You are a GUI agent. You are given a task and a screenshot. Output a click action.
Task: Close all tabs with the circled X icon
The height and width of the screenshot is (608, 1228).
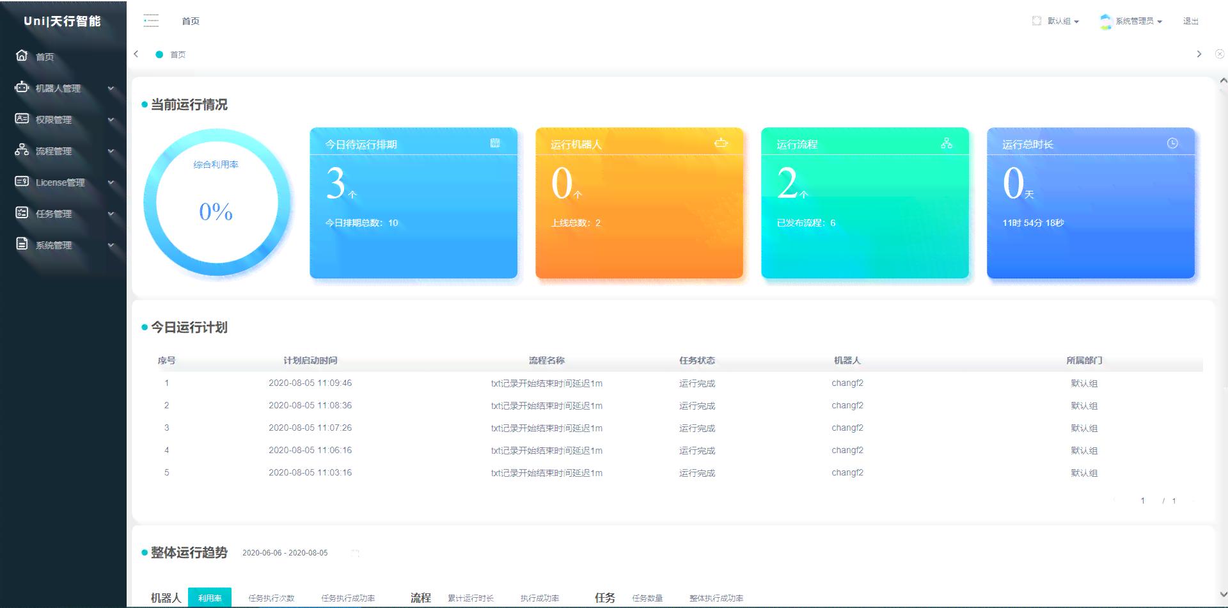pos(1220,54)
